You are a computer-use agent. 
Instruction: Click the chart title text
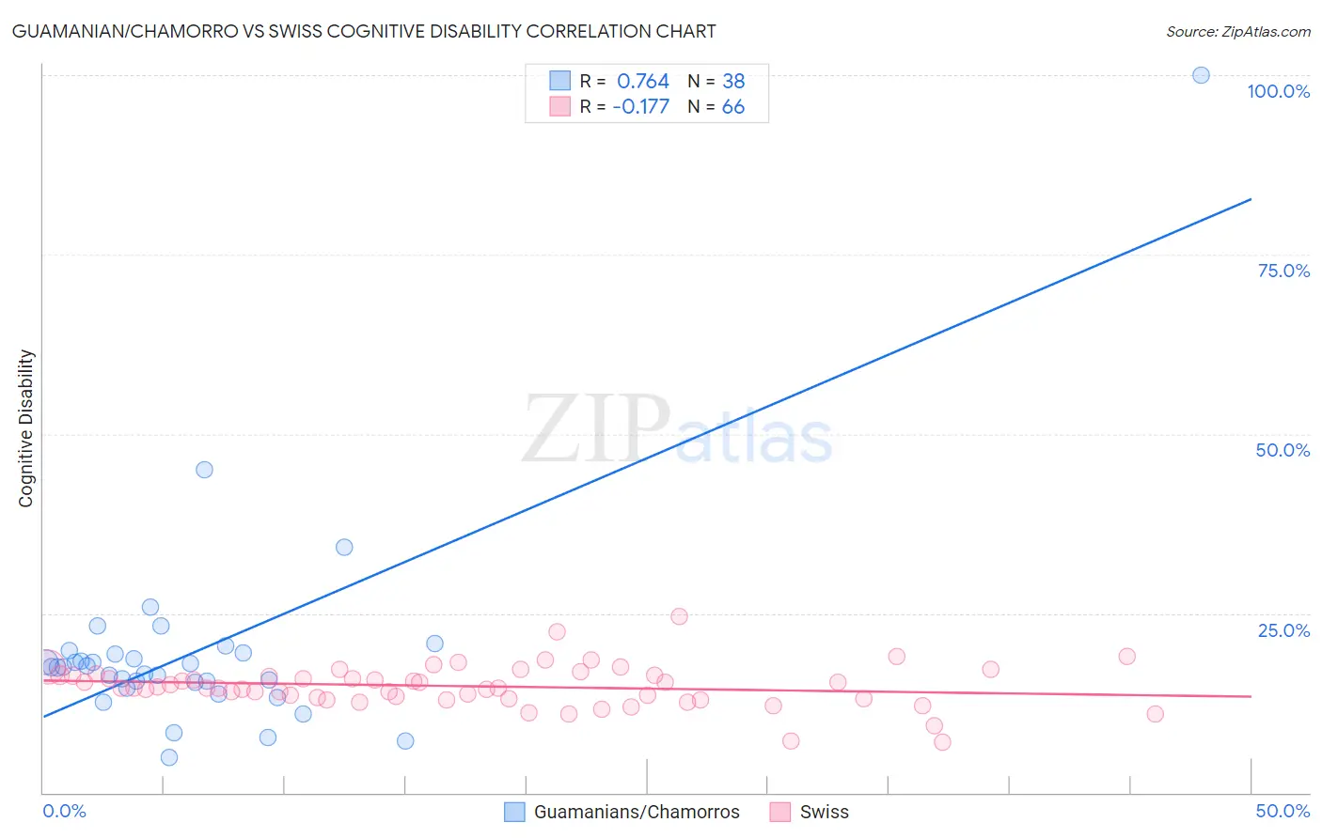(x=364, y=31)
